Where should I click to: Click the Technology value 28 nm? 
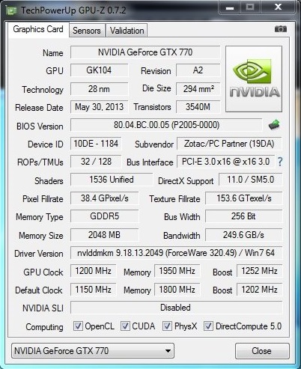(x=99, y=89)
